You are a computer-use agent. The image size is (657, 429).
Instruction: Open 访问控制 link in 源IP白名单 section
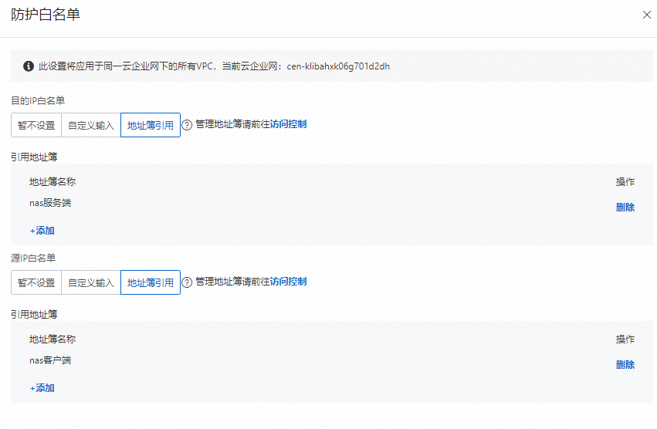(288, 282)
